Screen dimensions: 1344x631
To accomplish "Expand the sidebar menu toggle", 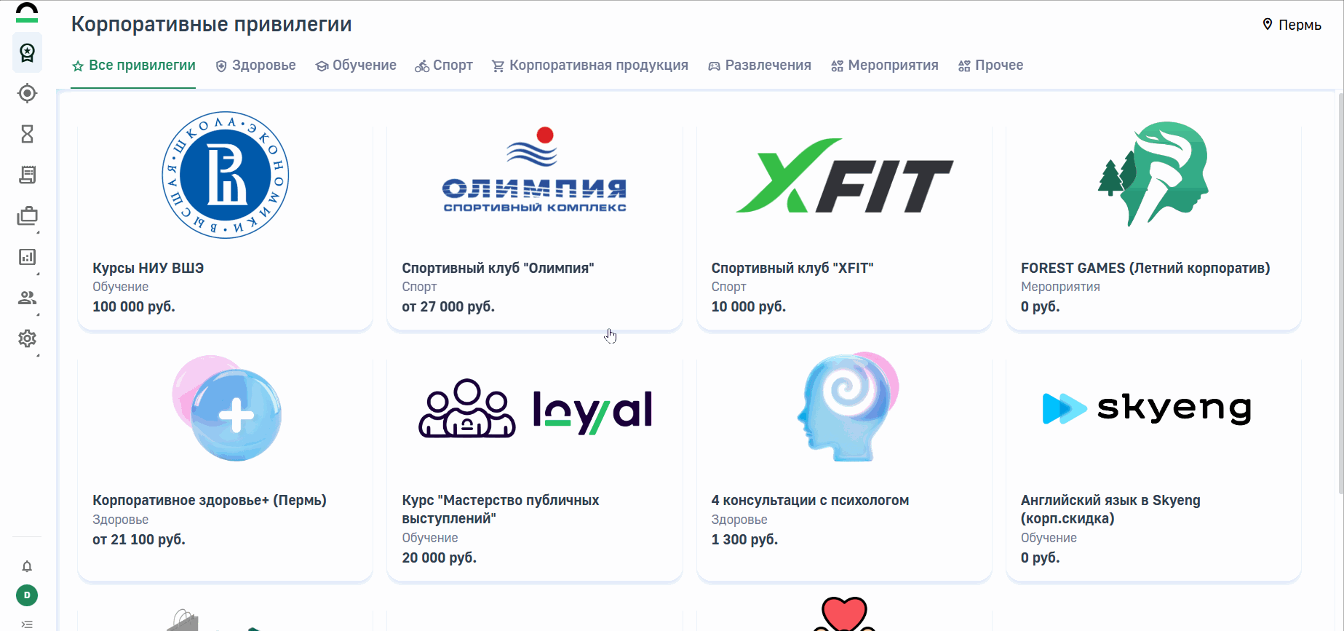I will pyautogui.click(x=27, y=624).
